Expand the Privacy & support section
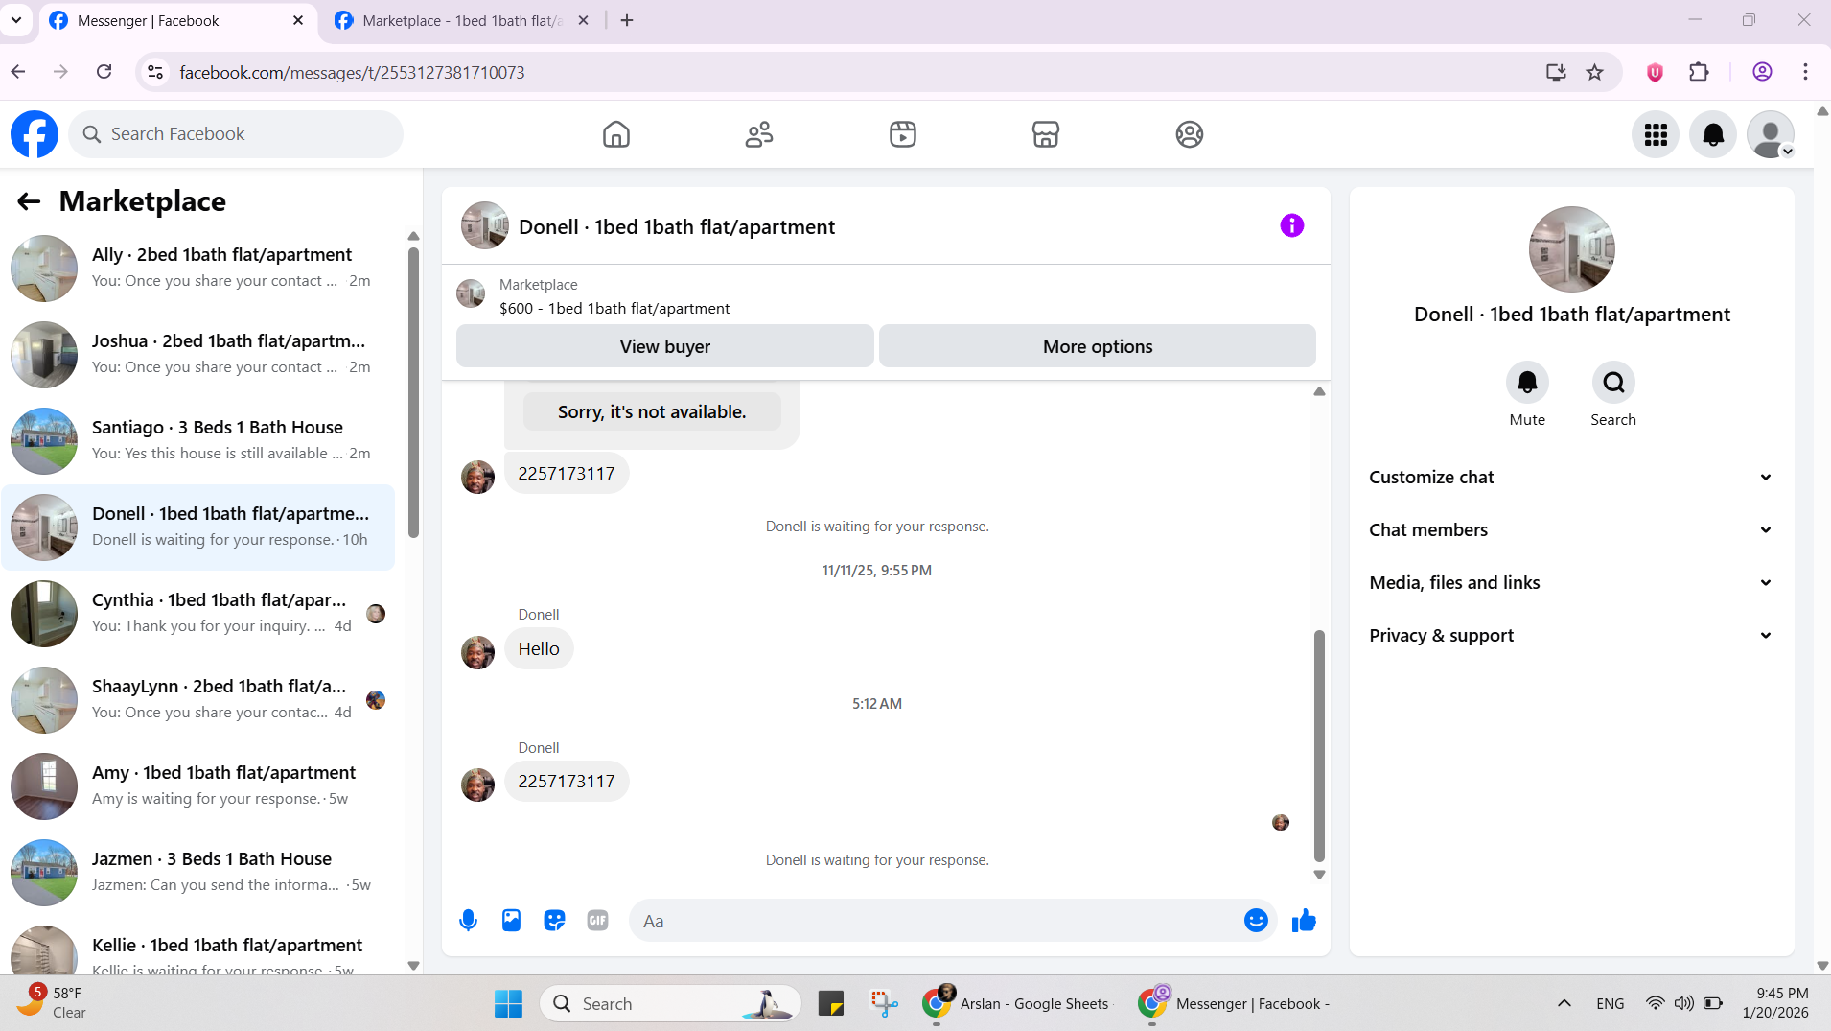1831x1031 pixels. (1572, 636)
